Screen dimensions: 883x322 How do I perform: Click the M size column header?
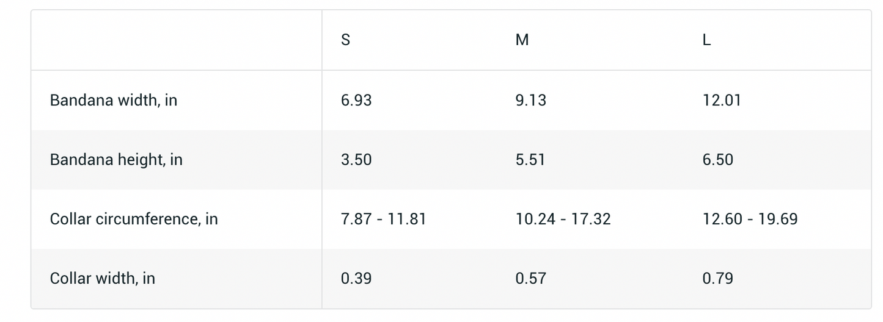[522, 40]
